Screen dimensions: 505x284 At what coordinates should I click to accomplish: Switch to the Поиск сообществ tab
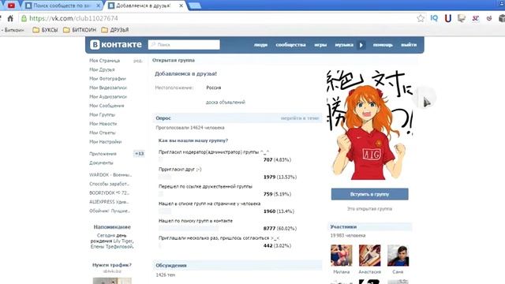tap(62, 6)
